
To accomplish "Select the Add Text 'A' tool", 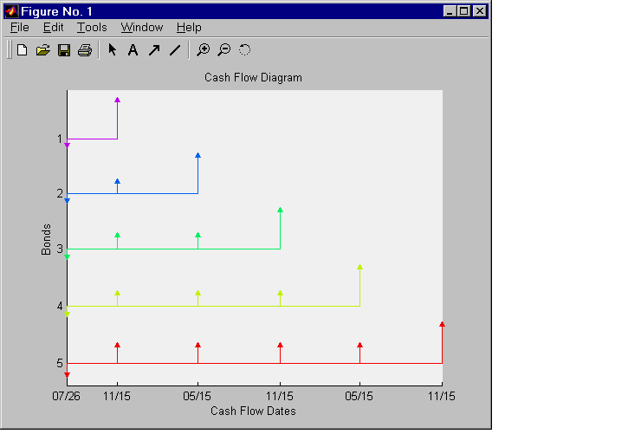I will pos(133,50).
